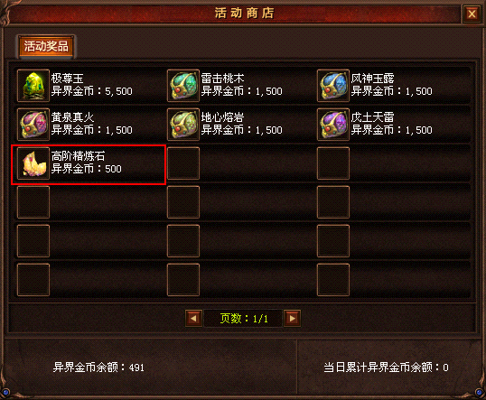
Task: Click the 地心熔岩 price label
Action: coord(242,130)
